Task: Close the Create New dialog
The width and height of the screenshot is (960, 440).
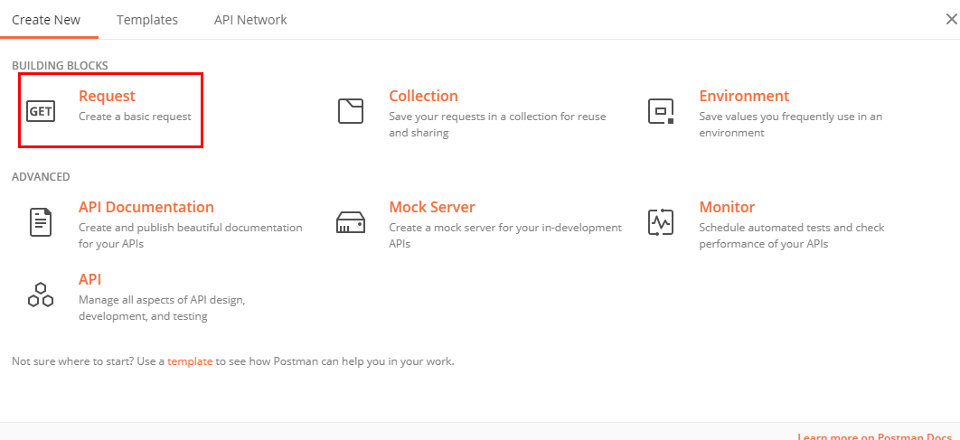Action: (x=951, y=20)
